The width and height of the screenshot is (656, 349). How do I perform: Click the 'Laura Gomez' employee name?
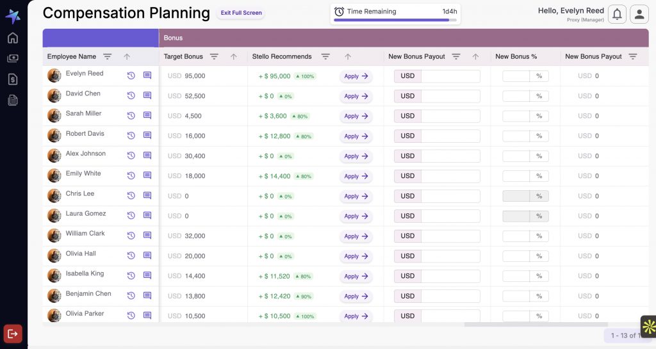click(86, 213)
